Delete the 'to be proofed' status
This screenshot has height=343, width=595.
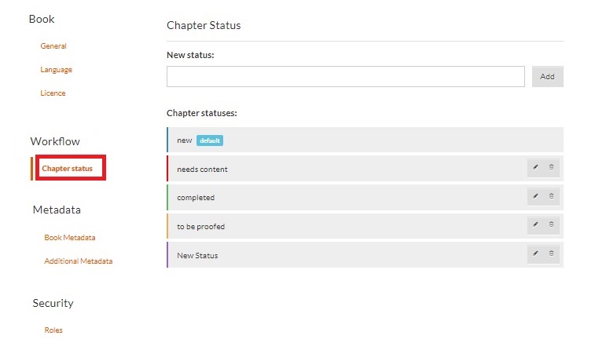(551, 226)
